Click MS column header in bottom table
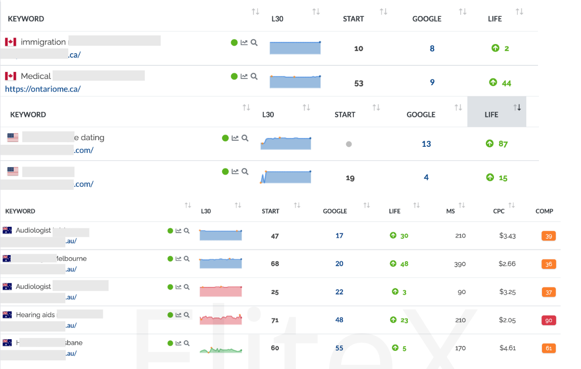581x369 pixels. coord(450,211)
